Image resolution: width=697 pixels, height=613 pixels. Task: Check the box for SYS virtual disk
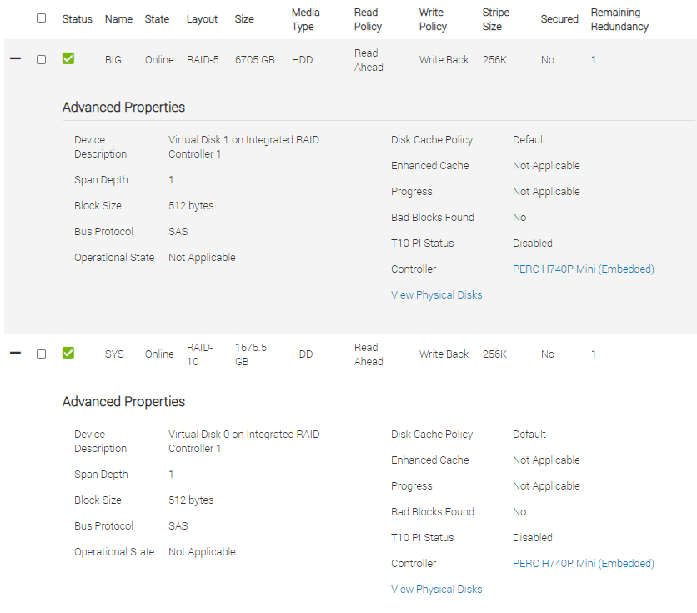[42, 354]
